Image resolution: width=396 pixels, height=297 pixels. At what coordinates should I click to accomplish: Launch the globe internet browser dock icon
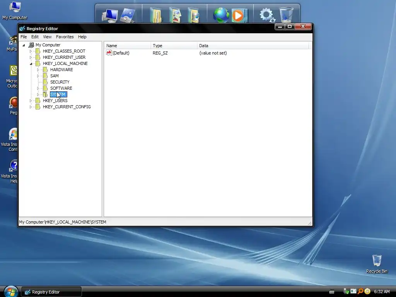[221, 15]
